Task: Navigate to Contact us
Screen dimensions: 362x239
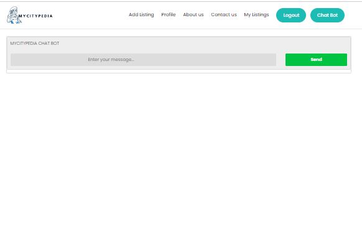Action: point(224,14)
